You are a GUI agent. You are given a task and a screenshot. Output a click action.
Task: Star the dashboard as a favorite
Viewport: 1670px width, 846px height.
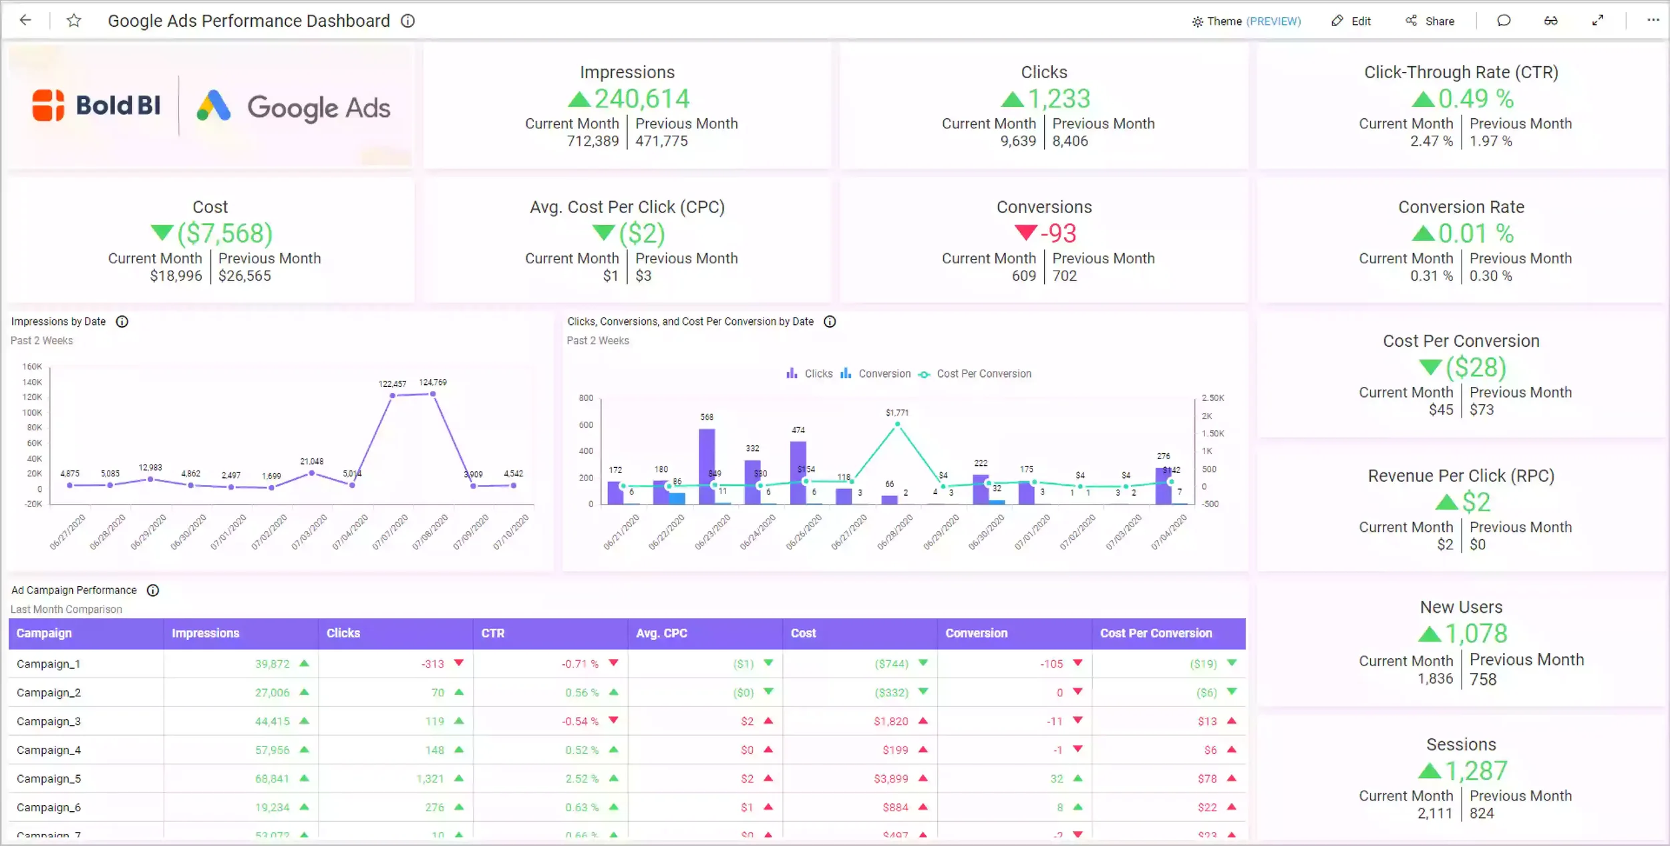coord(73,20)
